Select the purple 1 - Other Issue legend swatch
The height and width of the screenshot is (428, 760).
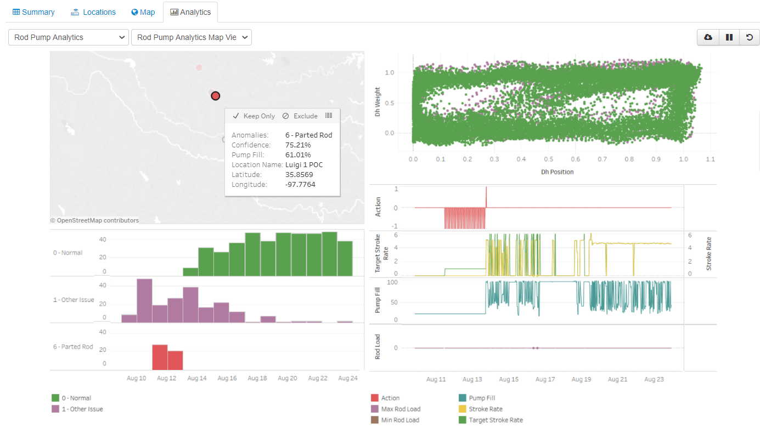coord(55,409)
